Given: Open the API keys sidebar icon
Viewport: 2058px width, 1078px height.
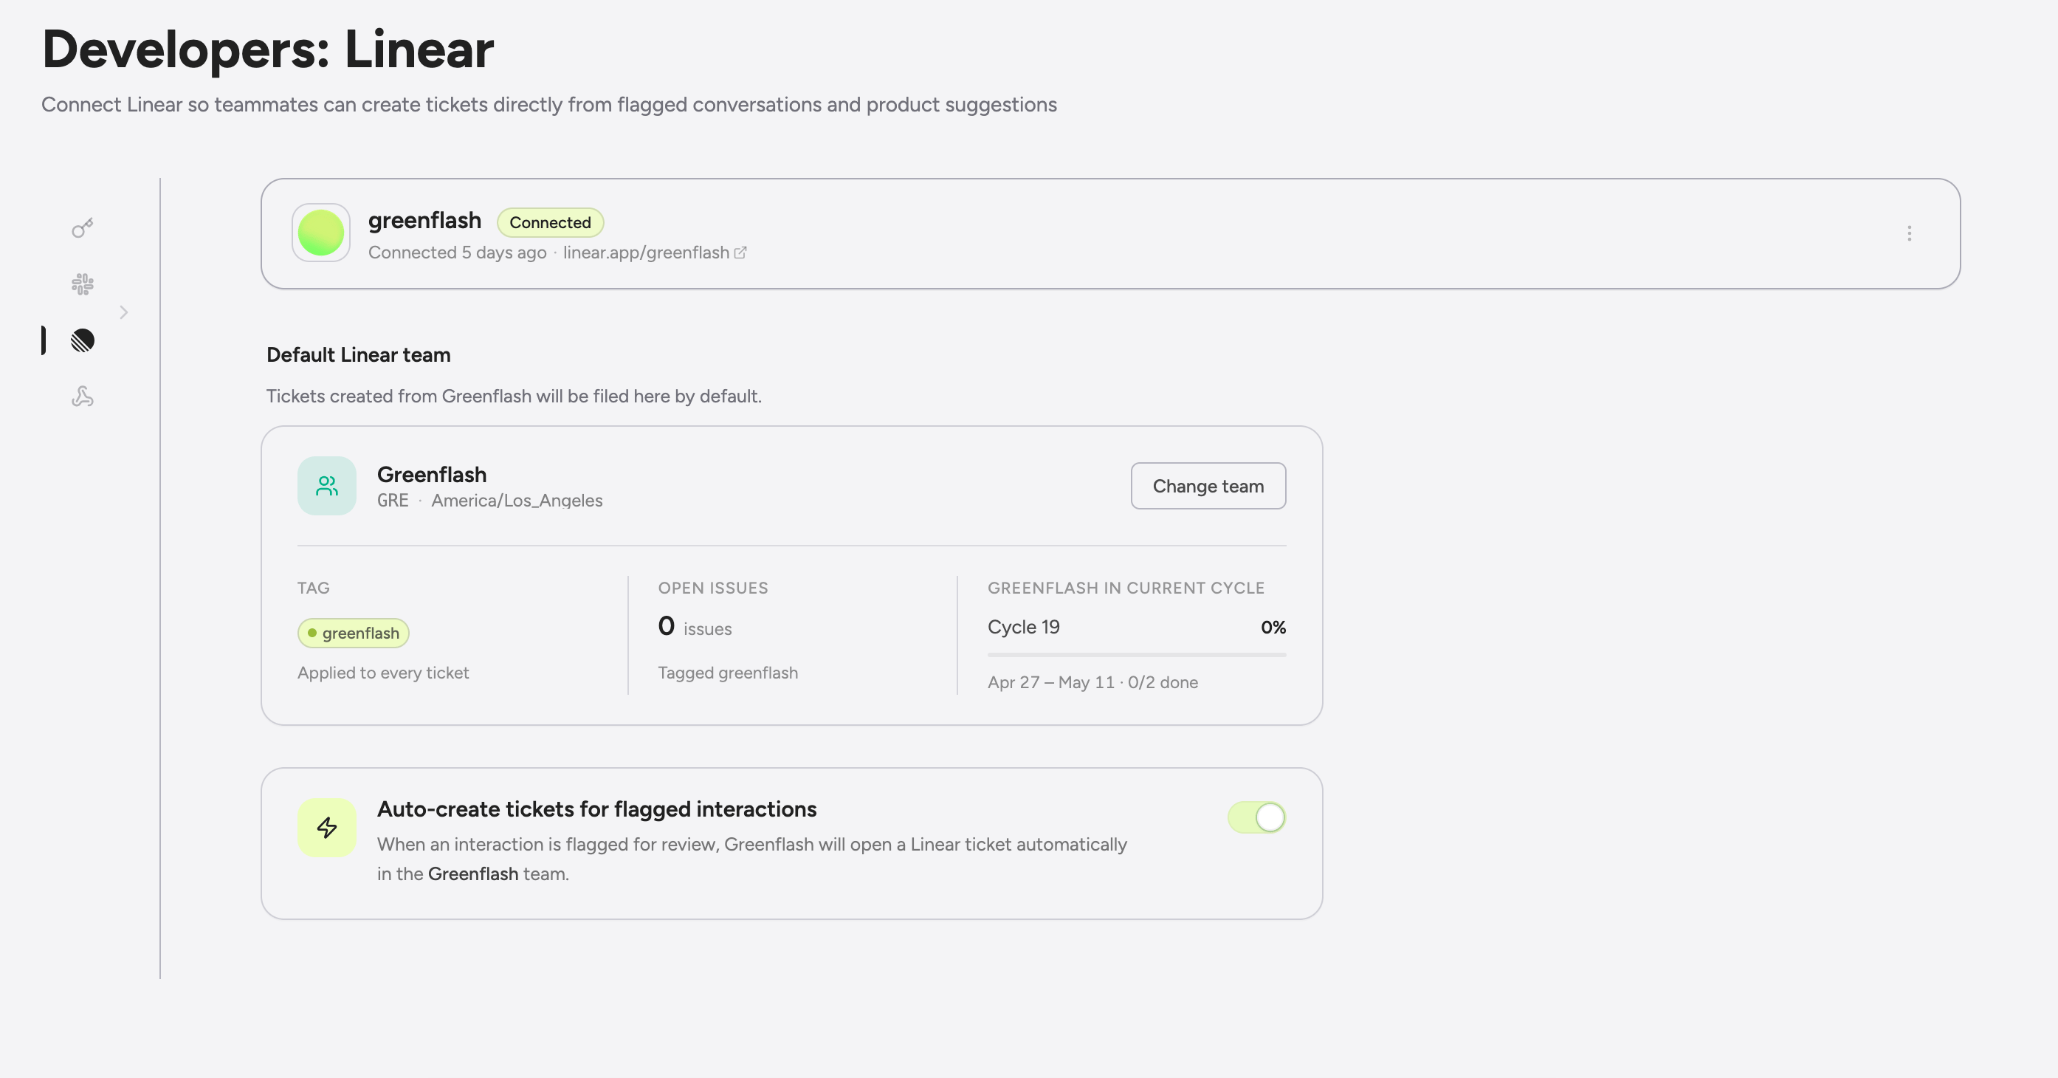Looking at the screenshot, I should point(82,229).
